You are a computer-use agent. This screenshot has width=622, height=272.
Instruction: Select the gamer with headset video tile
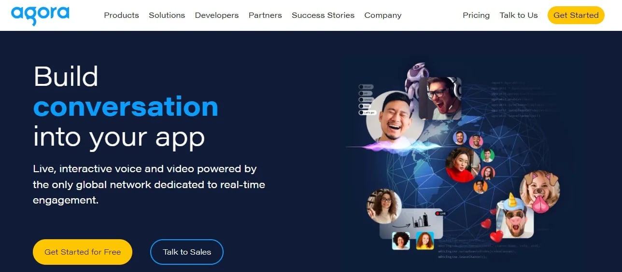pos(440,98)
